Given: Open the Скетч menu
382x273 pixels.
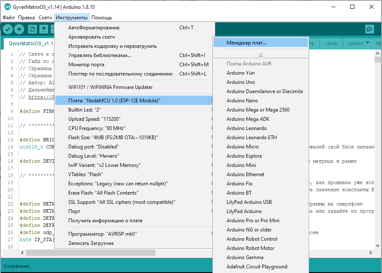Looking at the screenshot, I should point(45,18).
